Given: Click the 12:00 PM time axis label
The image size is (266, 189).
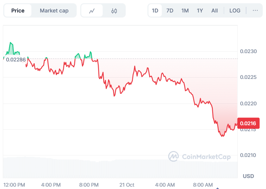Looking at the screenshot, I should pyautogui.click(x=14, y=185).
